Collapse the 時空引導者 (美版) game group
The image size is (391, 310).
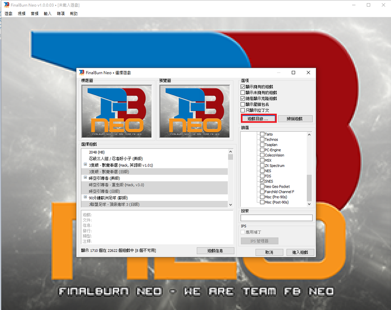[85, 178]
